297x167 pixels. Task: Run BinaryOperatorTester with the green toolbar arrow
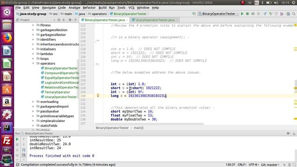(x=242, y=13)
